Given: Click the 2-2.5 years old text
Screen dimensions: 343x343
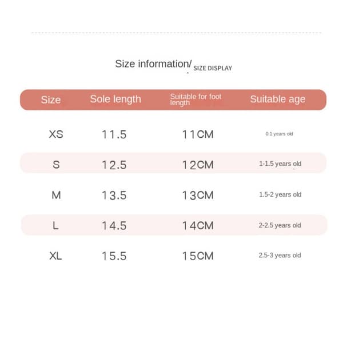Looking at the screenshot, I should pyautogui.click(x=280, y=225).
